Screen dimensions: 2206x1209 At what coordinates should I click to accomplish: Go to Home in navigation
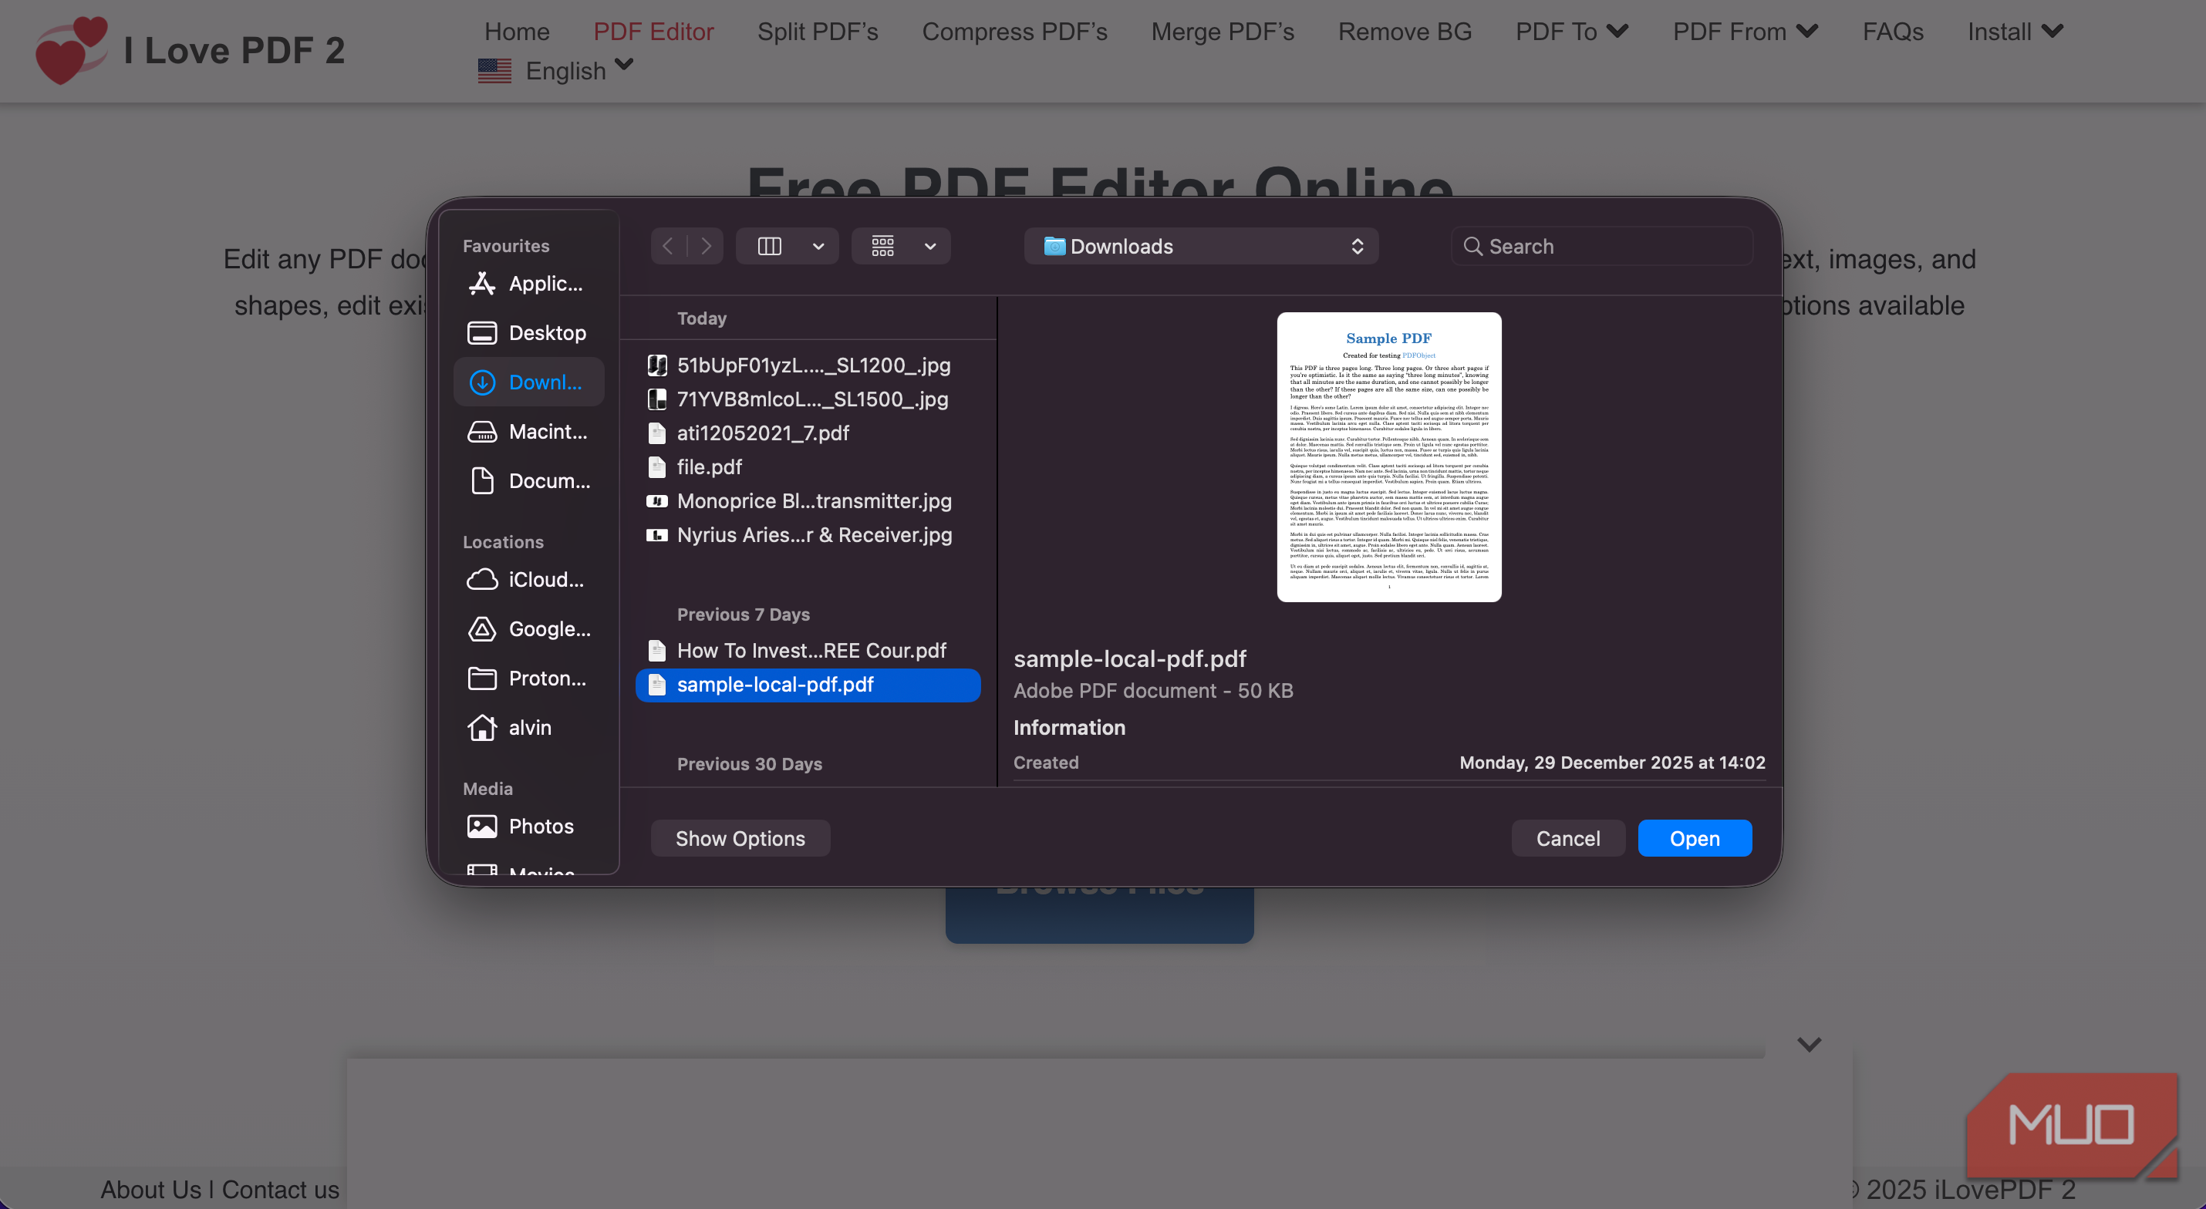point(518,32)
